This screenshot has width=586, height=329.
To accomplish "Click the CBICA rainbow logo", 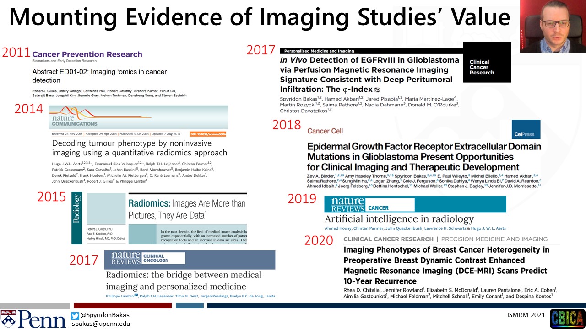I will 567,318.
